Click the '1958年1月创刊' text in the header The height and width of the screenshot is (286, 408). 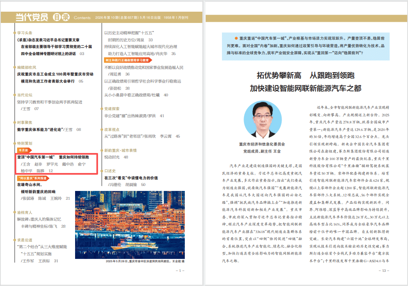pyautogui.click(x=176, y=18)
